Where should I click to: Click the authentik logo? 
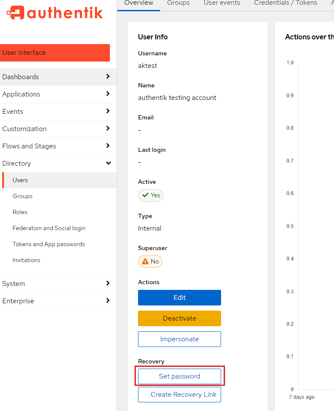(55, 13)
